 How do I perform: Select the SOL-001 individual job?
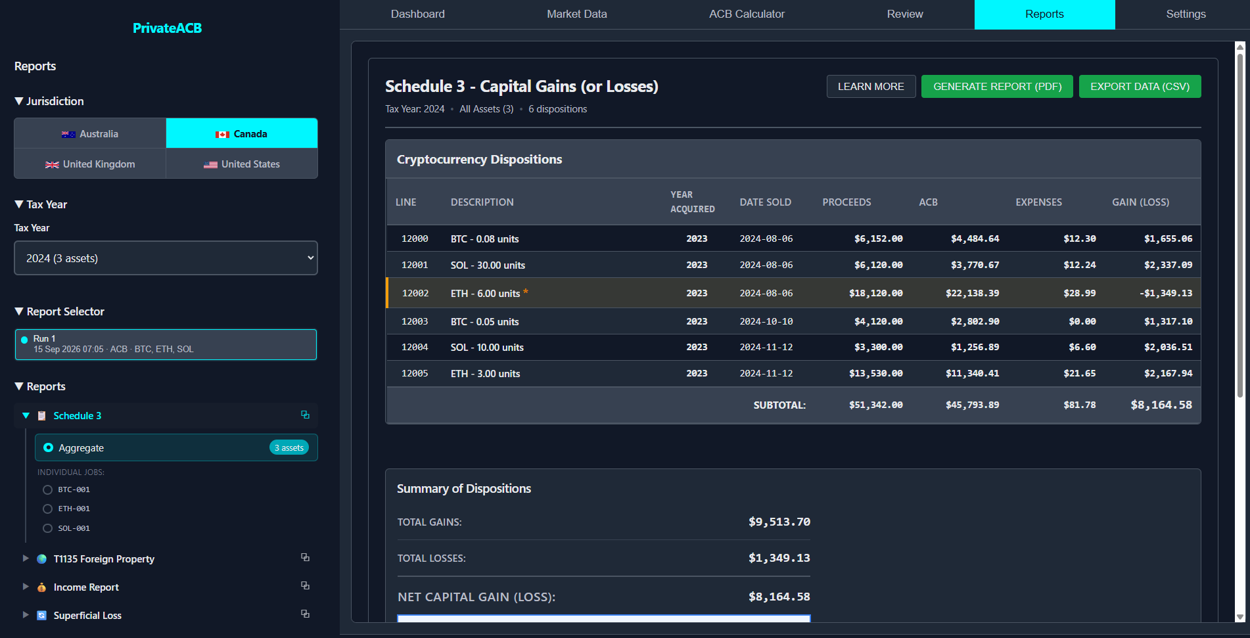(47, 528)
